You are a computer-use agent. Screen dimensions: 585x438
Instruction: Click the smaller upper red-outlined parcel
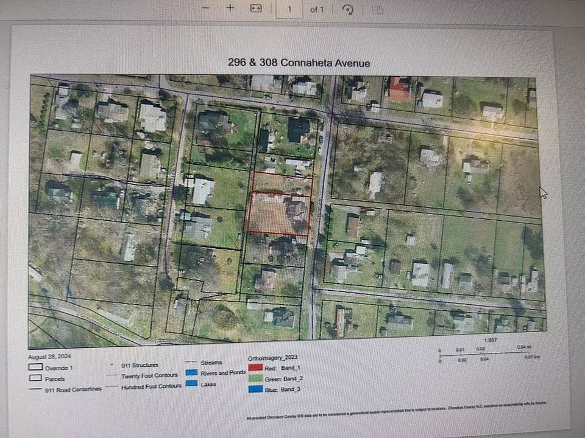pyautogui.click(x=280, y=182)
